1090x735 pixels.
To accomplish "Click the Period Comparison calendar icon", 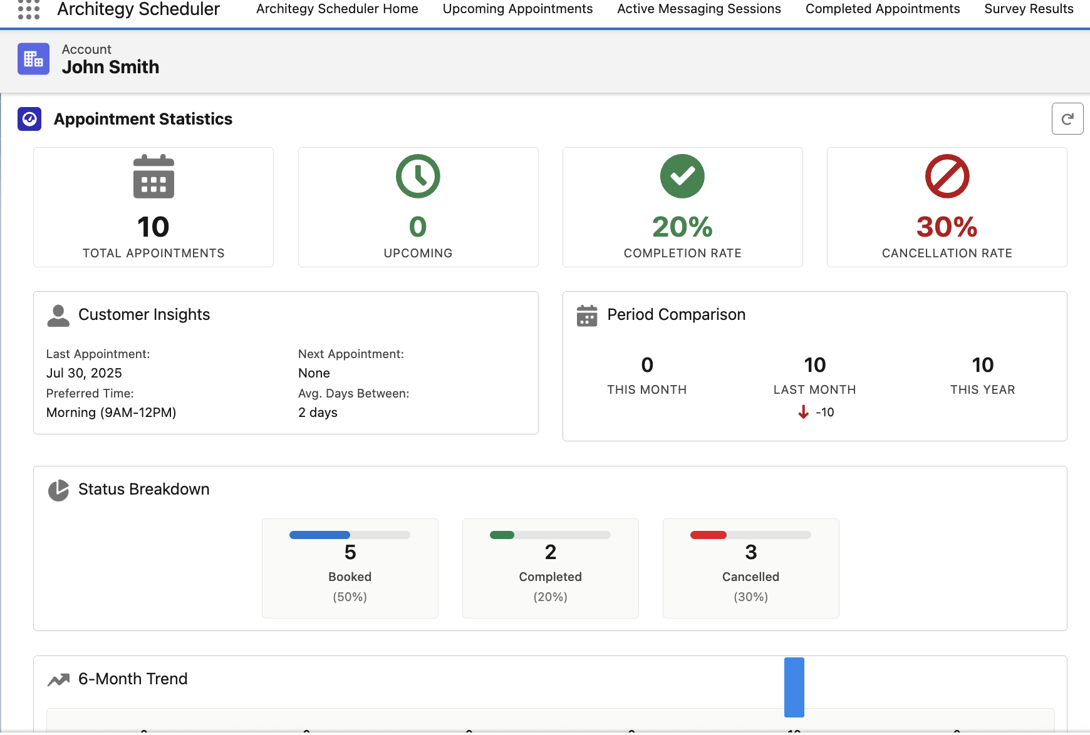I will click(x=587, y=316).
